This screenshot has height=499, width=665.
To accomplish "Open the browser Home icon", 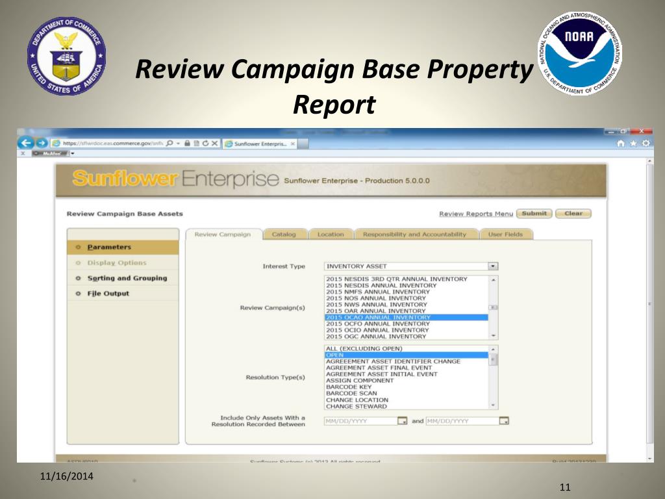I will pyautogui.click(x=621, y=144).
